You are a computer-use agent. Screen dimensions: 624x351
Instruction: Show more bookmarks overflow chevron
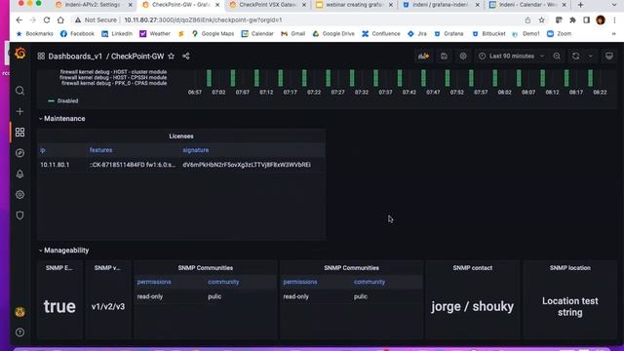(614, 34)
